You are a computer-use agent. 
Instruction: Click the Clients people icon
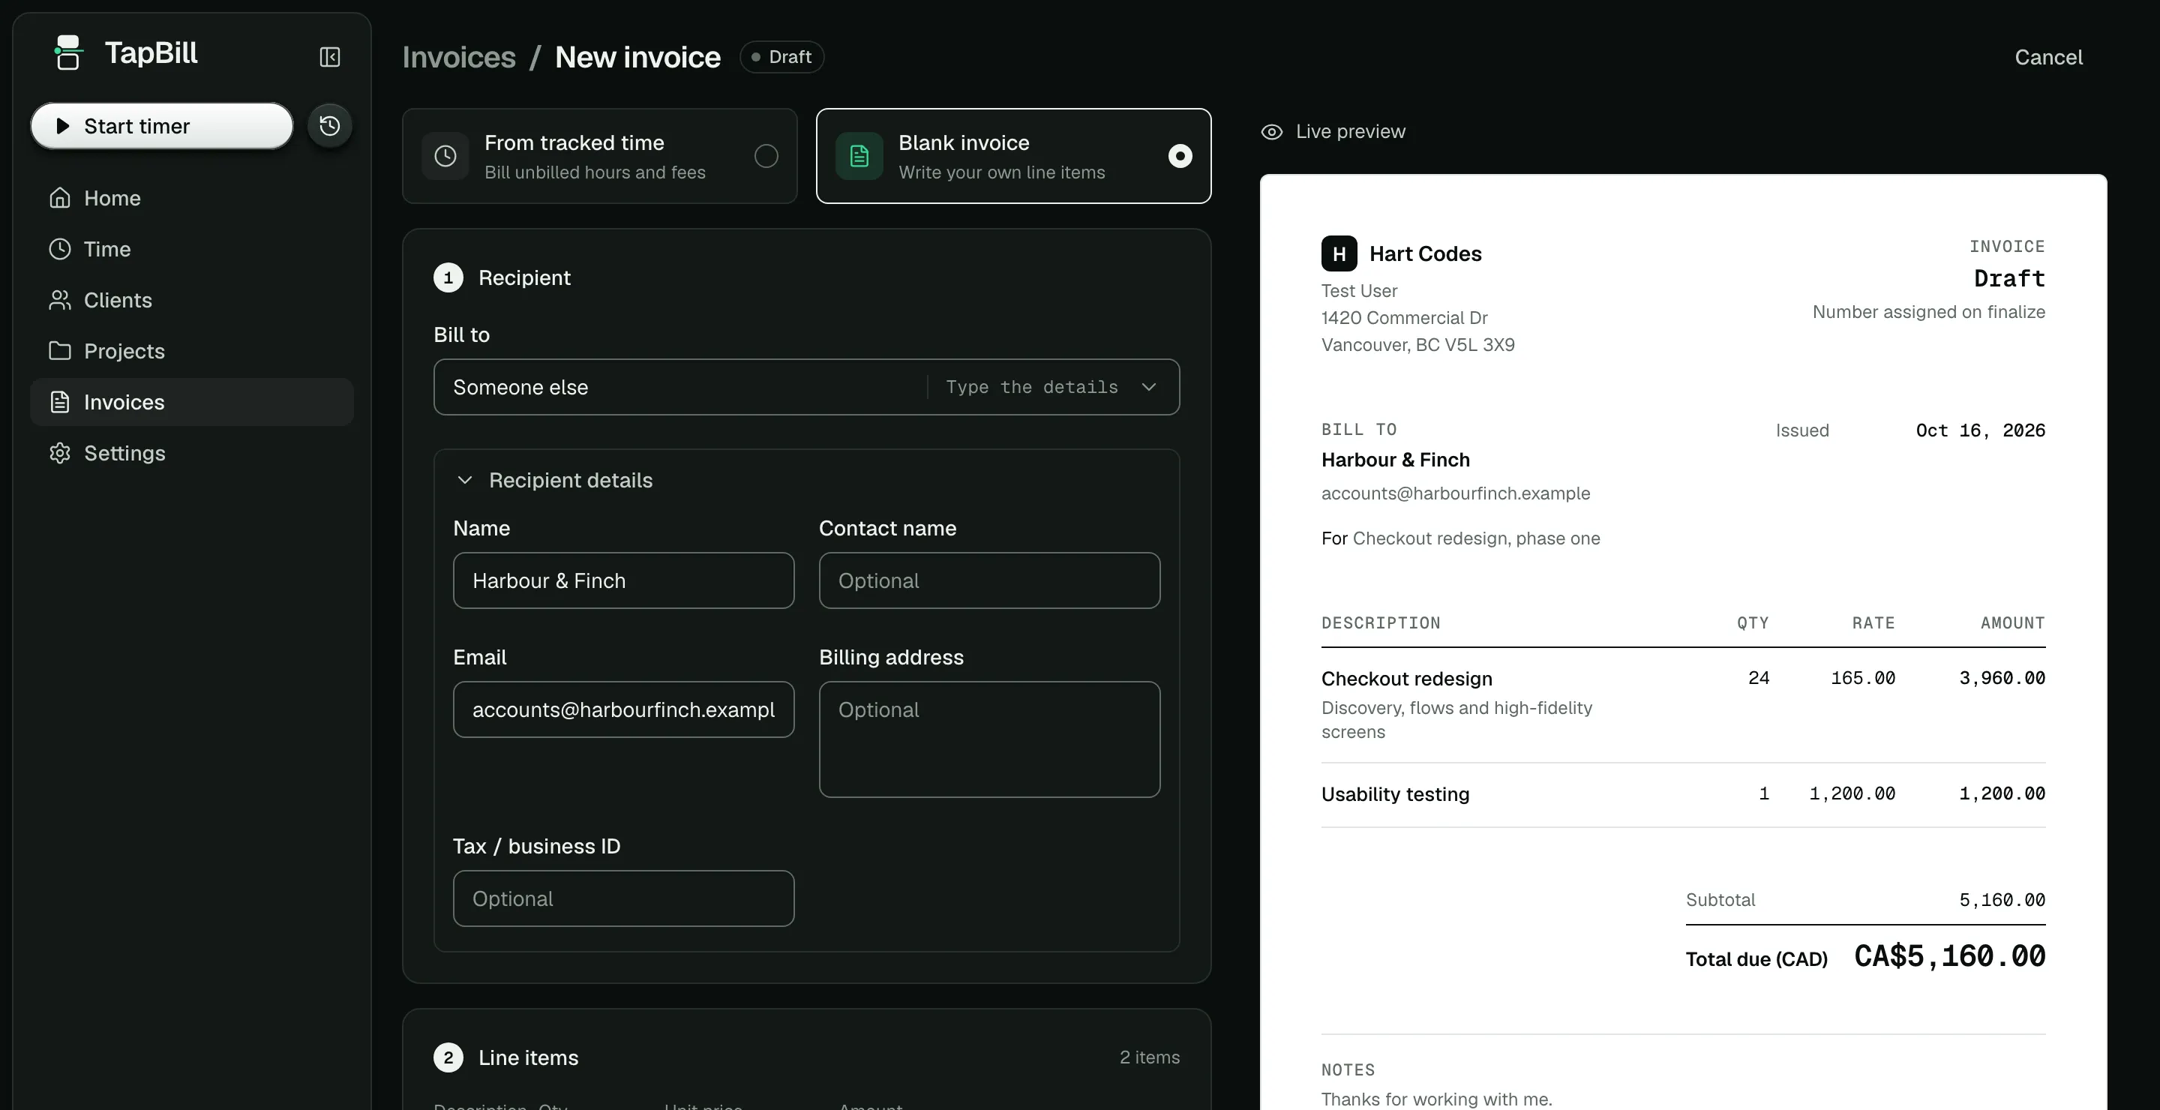tap(59, 300)
